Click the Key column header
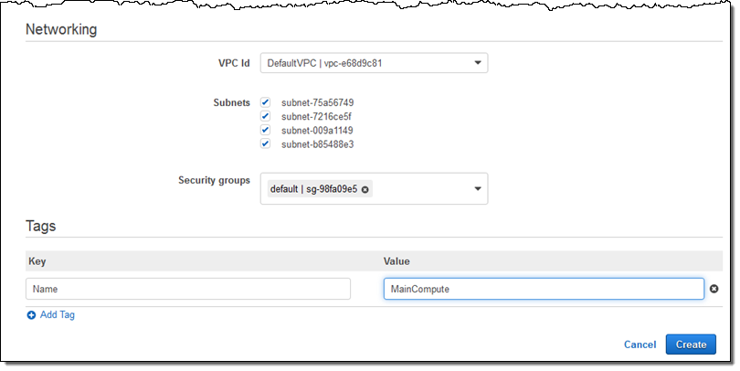Viewport: 740px width, 371px height. [37, 261]
